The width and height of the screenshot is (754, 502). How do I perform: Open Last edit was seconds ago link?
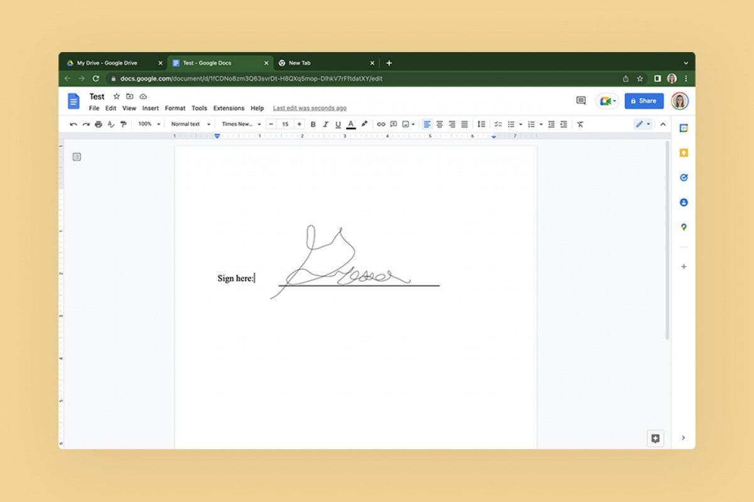tap(309, 108)
